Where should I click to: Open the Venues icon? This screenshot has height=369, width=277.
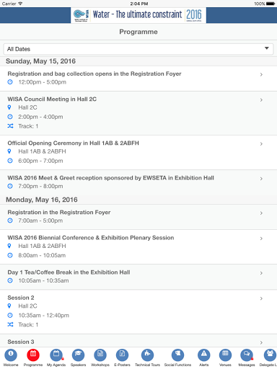(225, 355)
